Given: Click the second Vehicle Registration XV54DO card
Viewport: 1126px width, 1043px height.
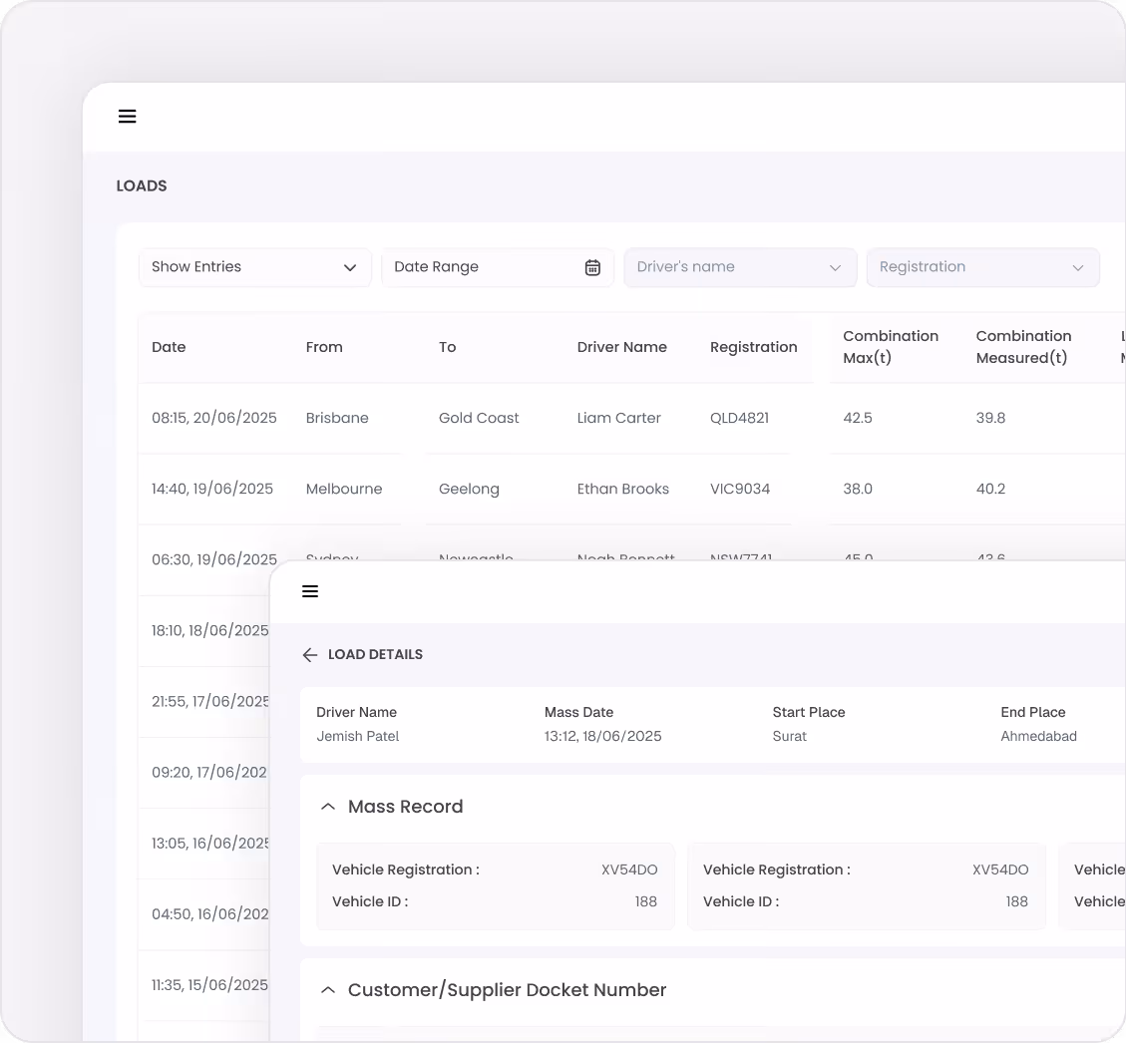Looking at the screenshot, I should [x=866, y=886].
